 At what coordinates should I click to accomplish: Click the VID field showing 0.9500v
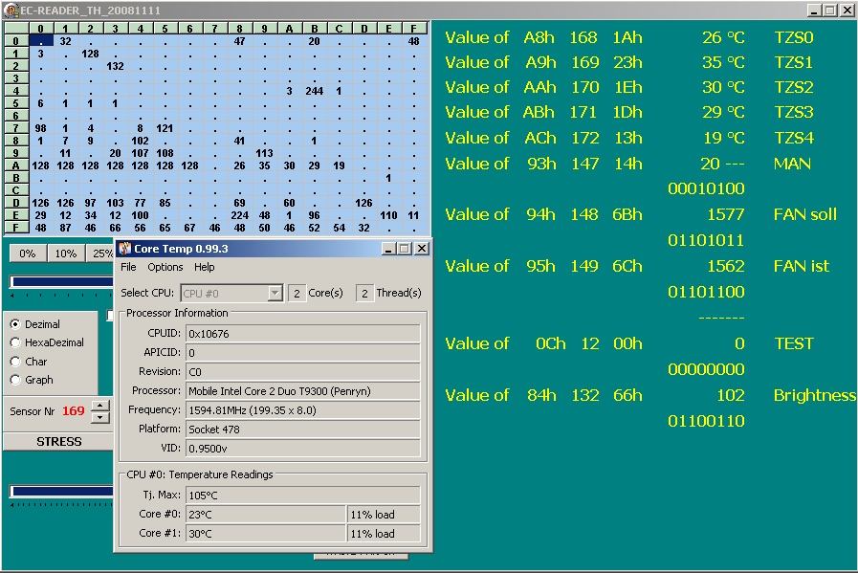coord(303,449)
